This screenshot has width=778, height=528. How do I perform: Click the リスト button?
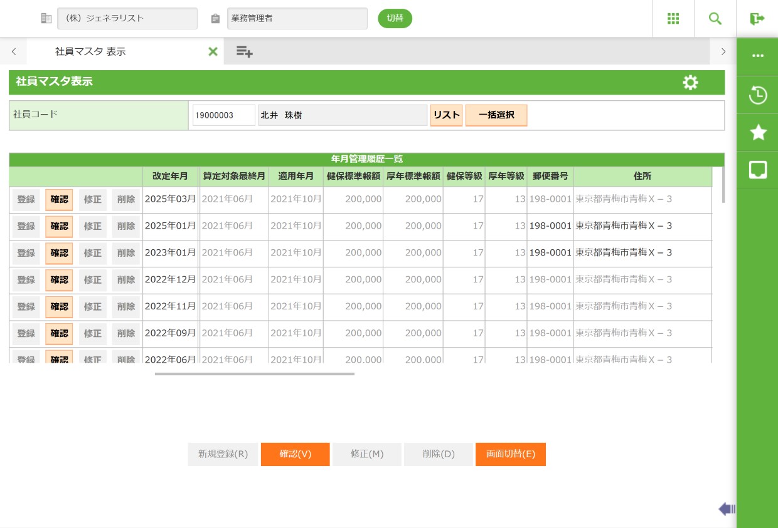(x=446, y=115)
